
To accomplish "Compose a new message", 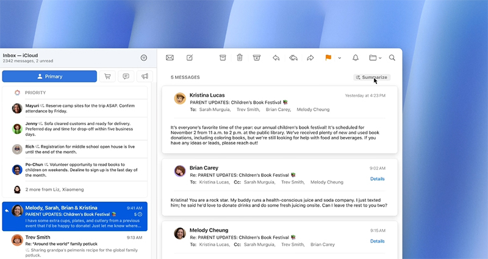I will (190, 58).
